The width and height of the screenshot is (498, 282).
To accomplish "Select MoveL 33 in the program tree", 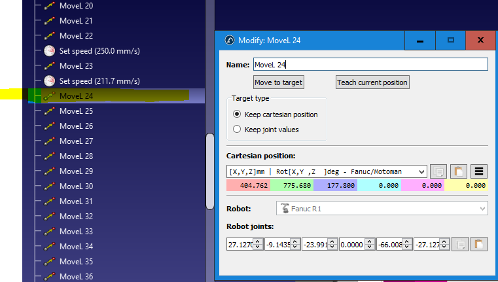I will point(76,232).
